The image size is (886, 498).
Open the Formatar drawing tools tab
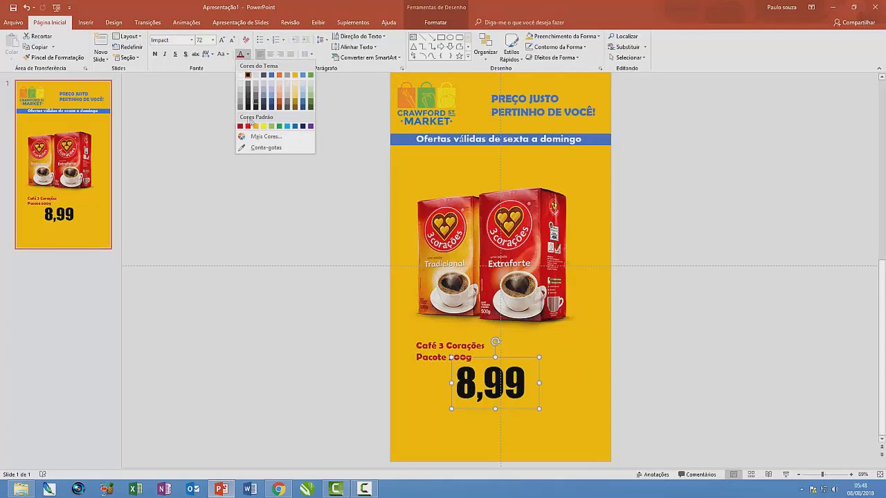coord(435,22)
